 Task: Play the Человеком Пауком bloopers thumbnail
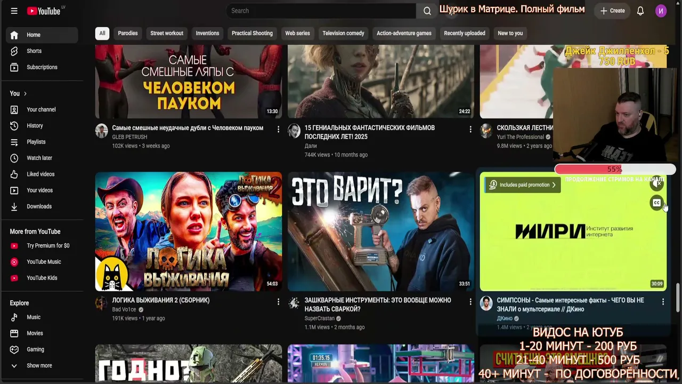click(x=189, y=82)
